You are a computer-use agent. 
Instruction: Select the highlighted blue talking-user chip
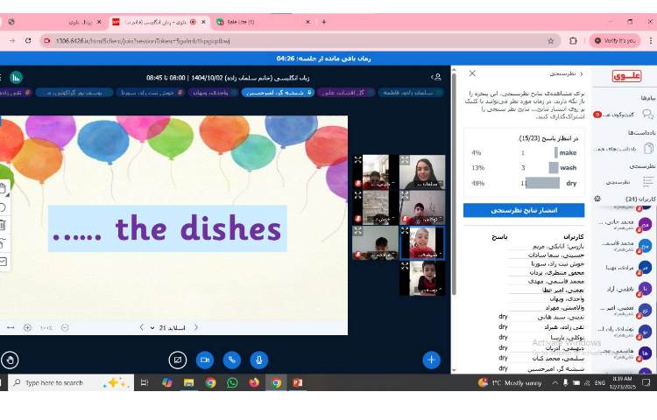[278, 93]
